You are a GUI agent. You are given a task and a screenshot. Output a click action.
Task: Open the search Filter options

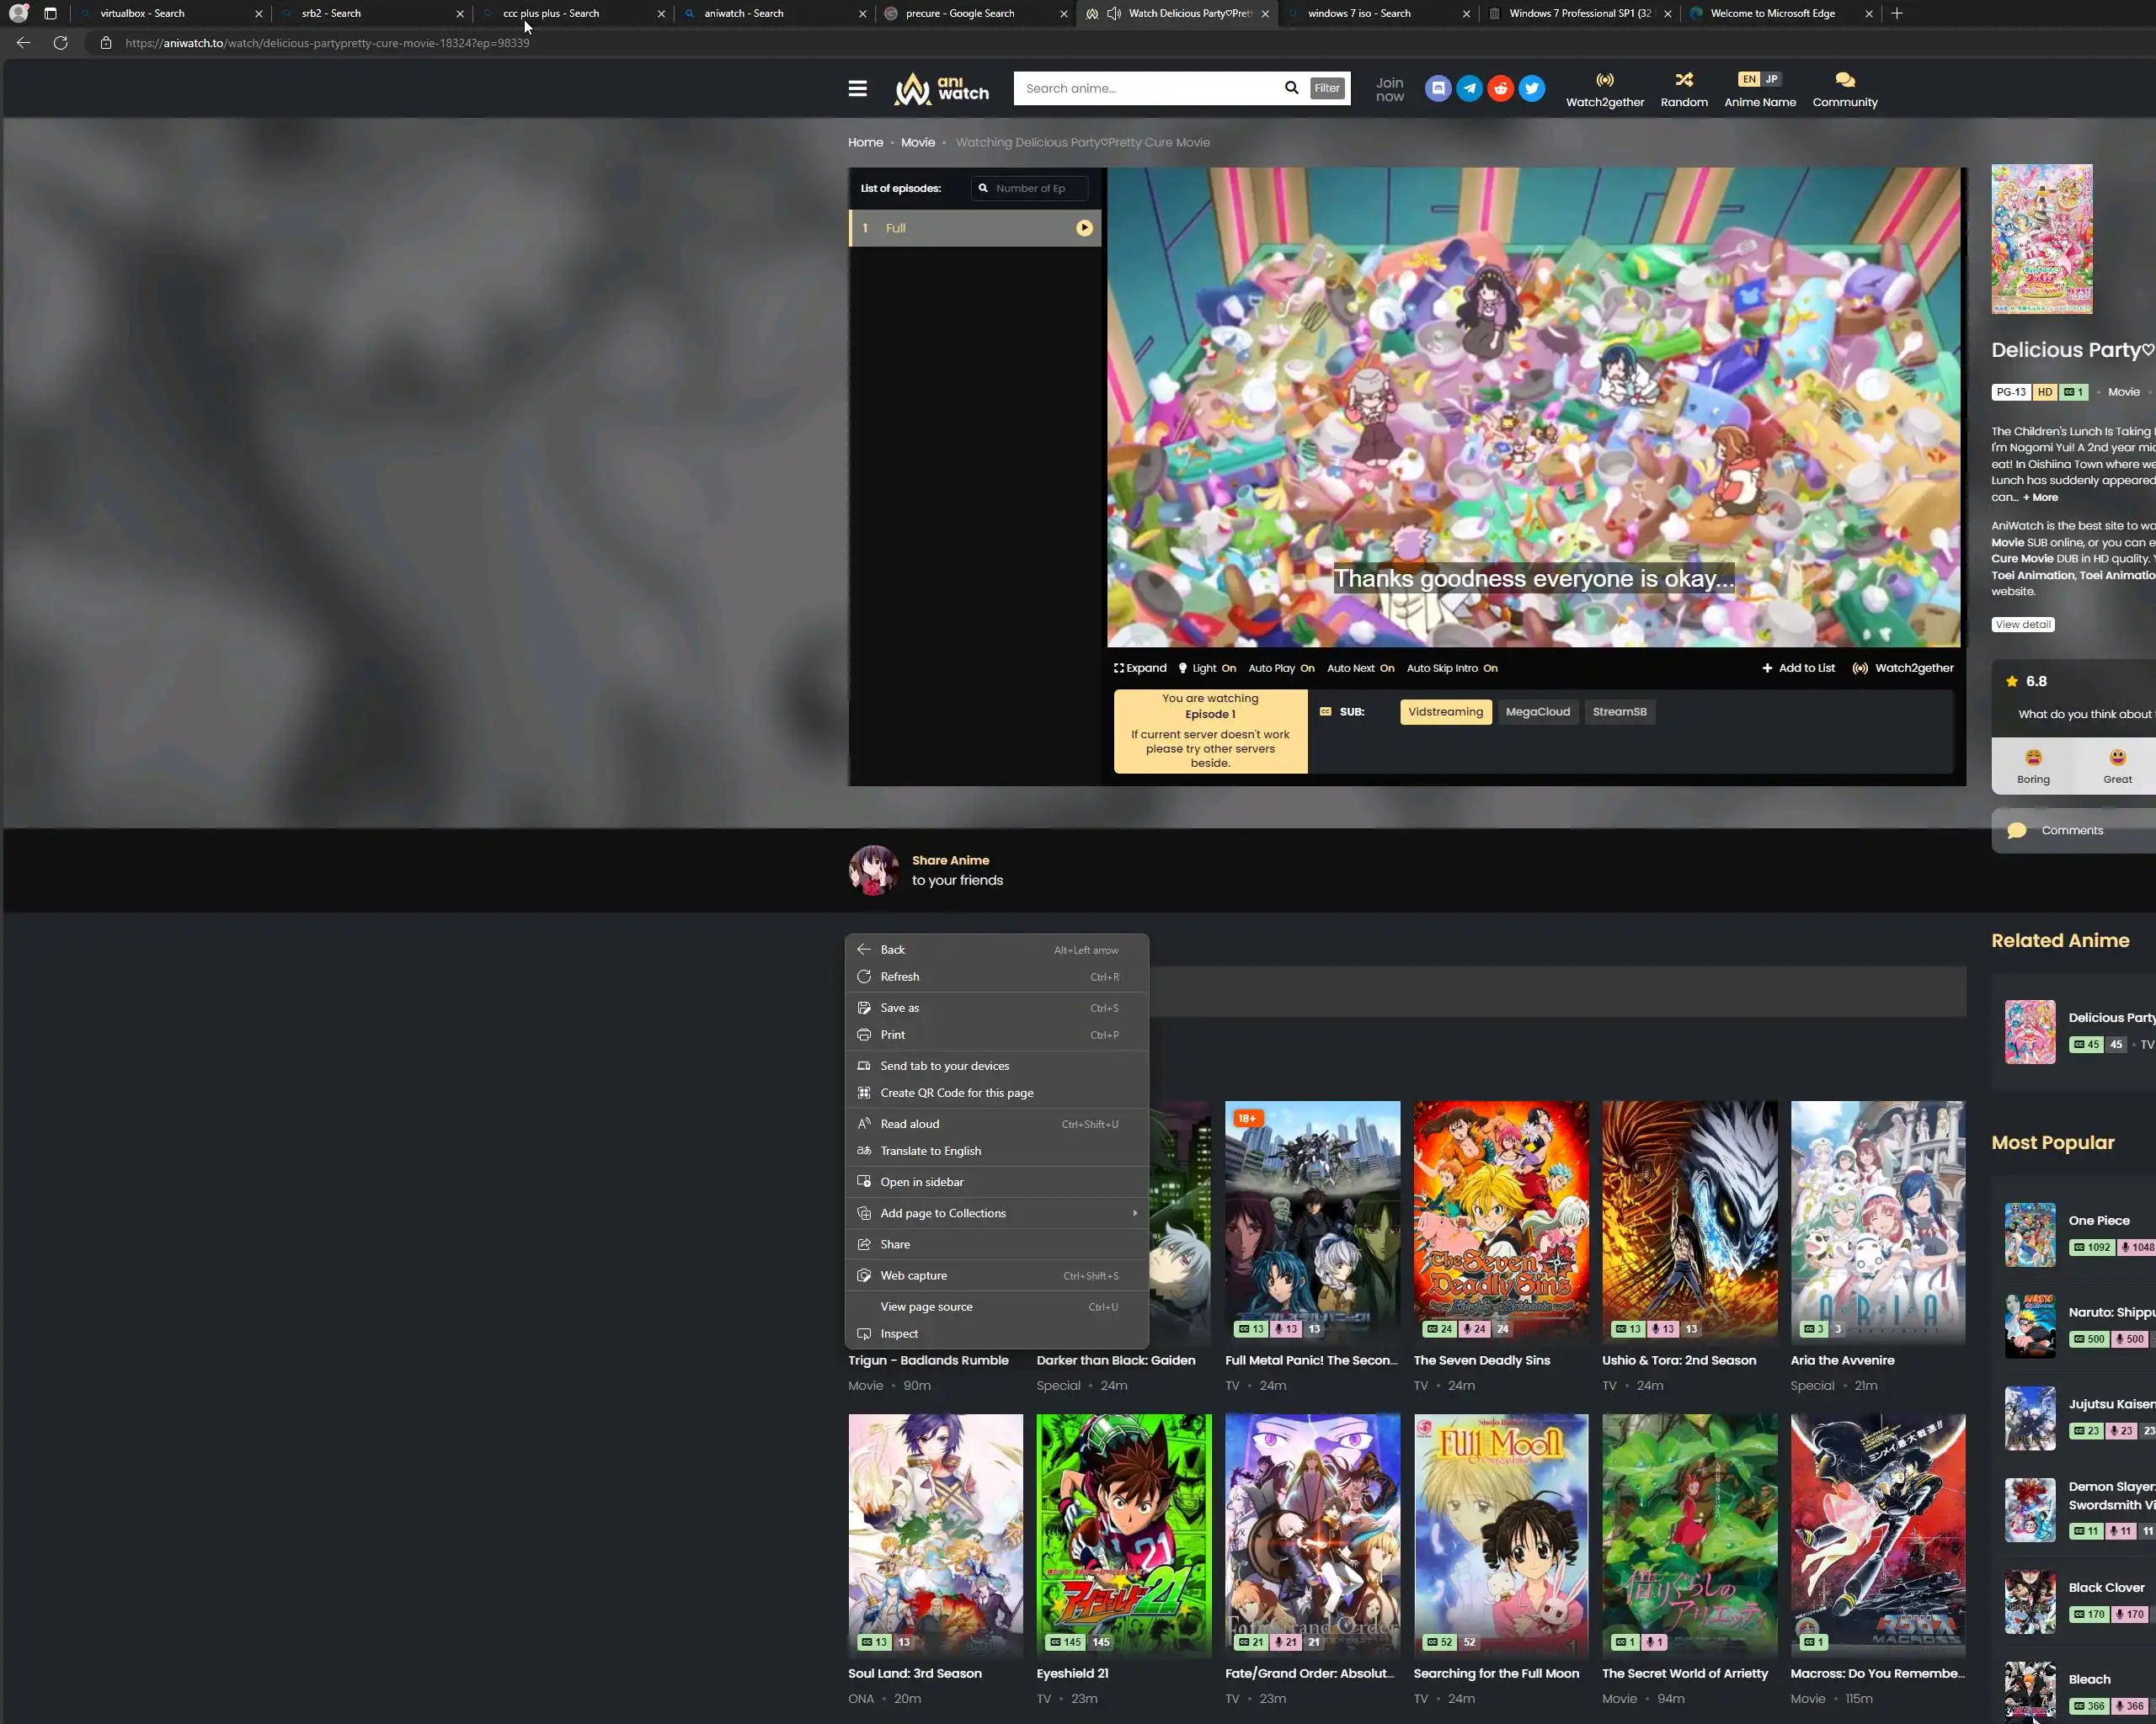[1327, 88]
